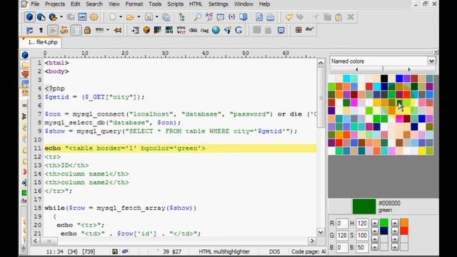Screen dimensions: 457x257
Task: Toggle the pilcrow special characters button
Action: click(x=41, y=30)
